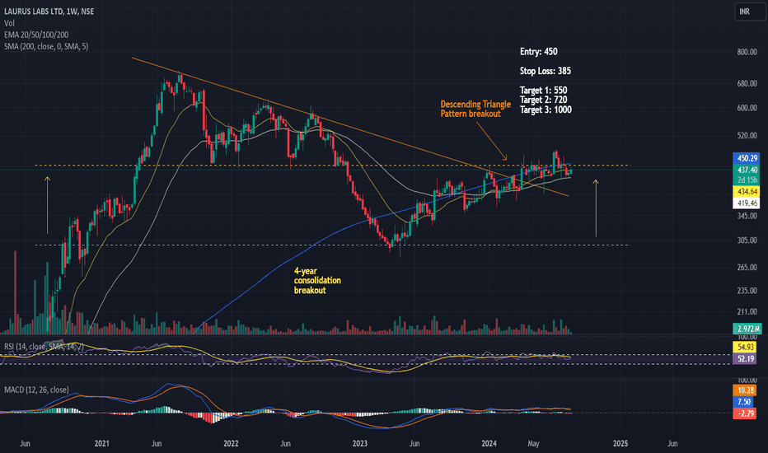Image resolution: width=768 pixels, height=453 pixels.
Task: Click May on the time axis
Action: (x=533, y=444)
